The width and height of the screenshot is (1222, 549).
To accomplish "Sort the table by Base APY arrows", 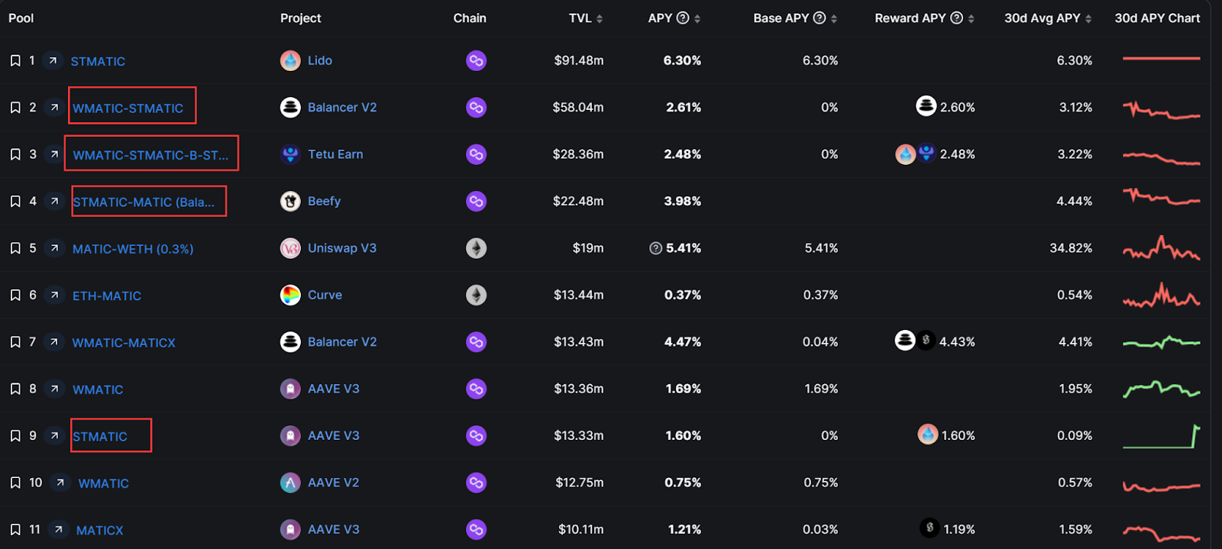I will point(834,18).
